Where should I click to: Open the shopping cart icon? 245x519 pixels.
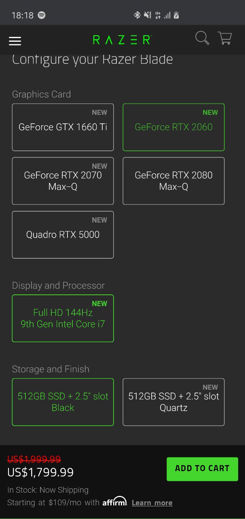[x=224, y=38]
